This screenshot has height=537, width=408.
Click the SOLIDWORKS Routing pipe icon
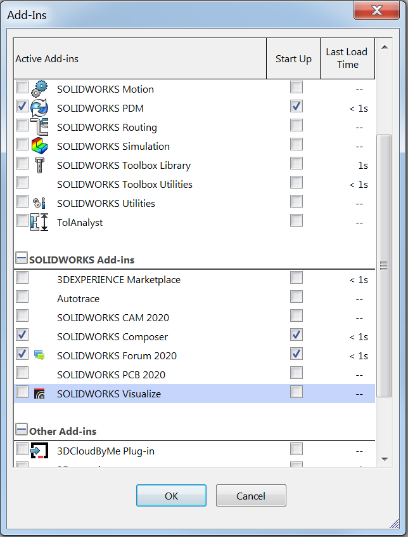pos(39,127)
